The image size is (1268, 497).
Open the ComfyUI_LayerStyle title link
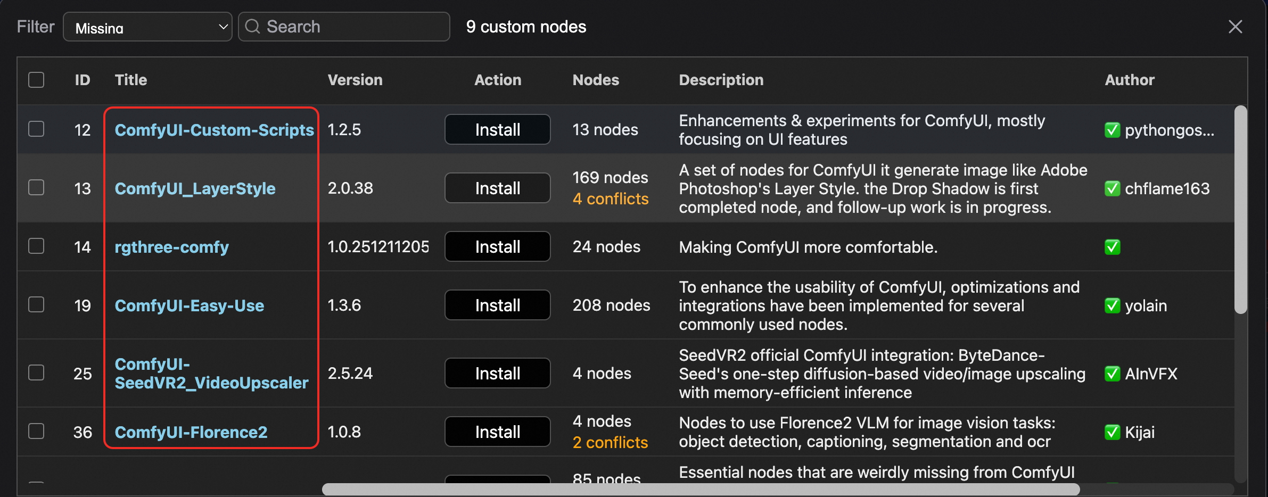(x=195, y=188)
